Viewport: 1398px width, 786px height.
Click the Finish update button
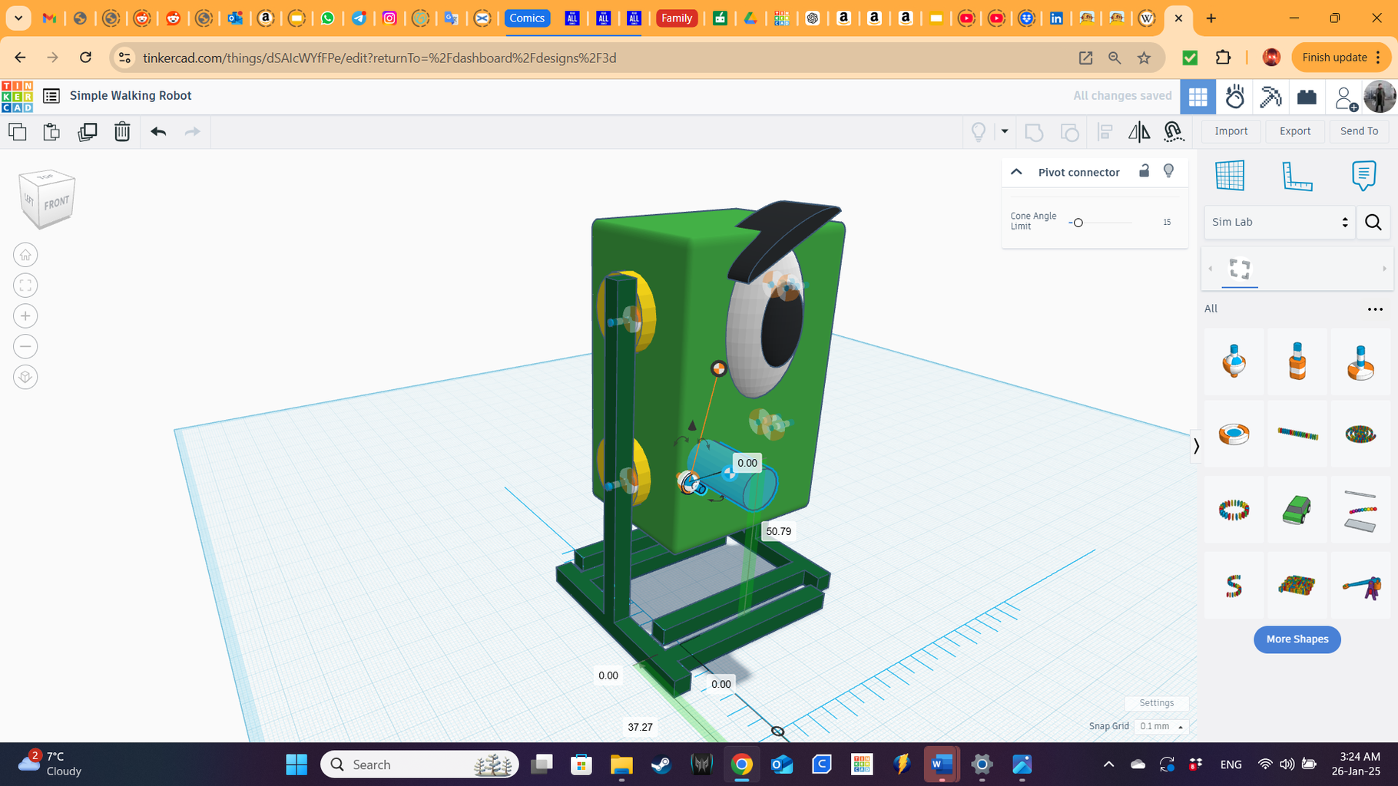(1341, 58)
